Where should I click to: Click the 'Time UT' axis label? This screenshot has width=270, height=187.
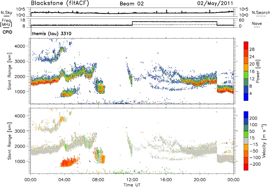coord(132,185)
